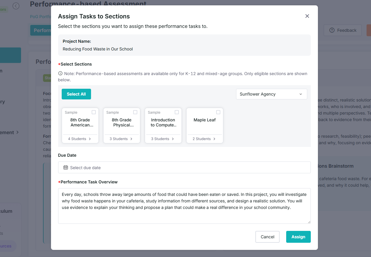Click the info icon beside the Note text
The height and width of the screenshot is (257, 371).
point(60,73)
